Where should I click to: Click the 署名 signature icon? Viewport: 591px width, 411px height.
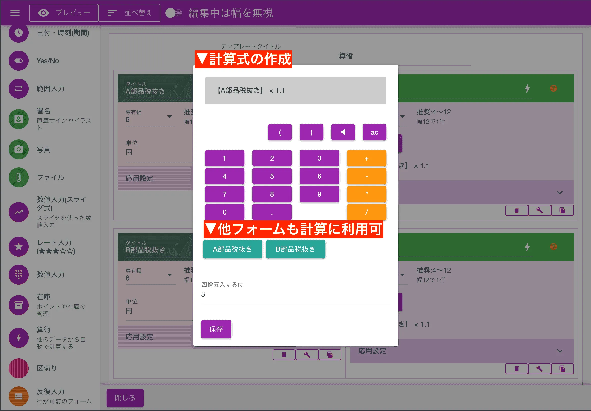tap(18, 119)
